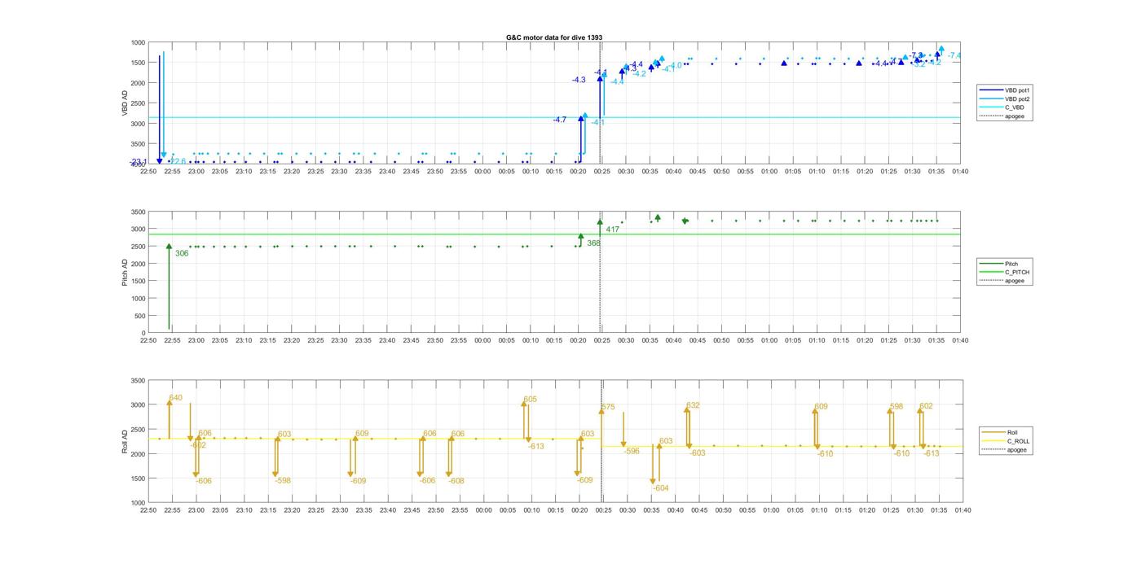1141x564 pixels.
Task: Click the '1000' tick on the Roll y-axis
Action: pyautogui.click(x=137, y=503)
